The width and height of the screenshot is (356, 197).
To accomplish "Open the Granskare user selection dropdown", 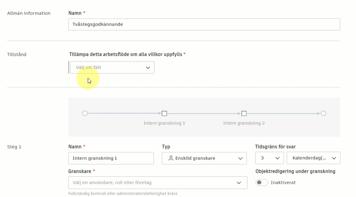I will pyautogui.click(x=157, y=183).
